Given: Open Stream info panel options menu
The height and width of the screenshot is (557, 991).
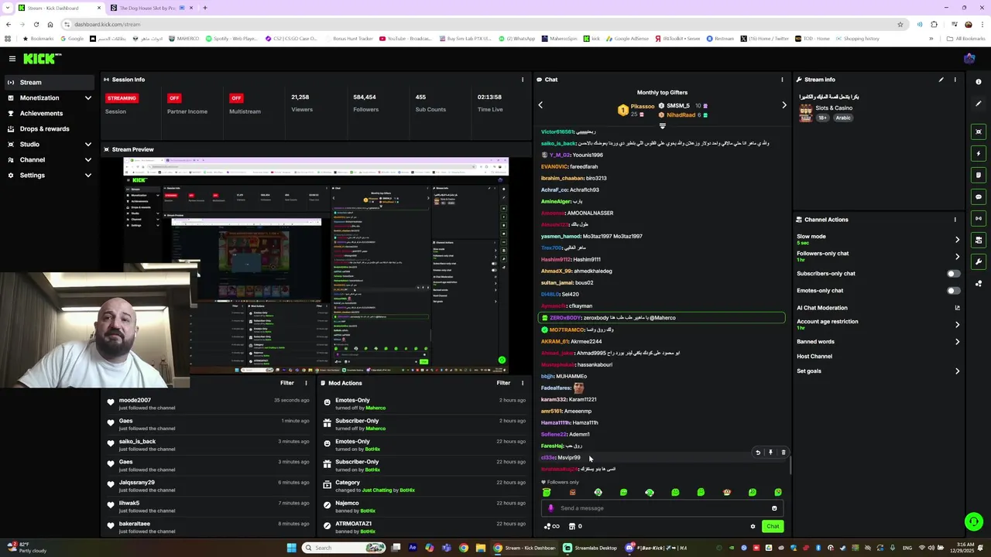Looking at the screenshot, I should pos(955,80).
